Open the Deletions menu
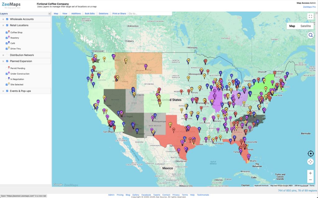The height and width of the screenshot is (198, 318). (103, 13)
